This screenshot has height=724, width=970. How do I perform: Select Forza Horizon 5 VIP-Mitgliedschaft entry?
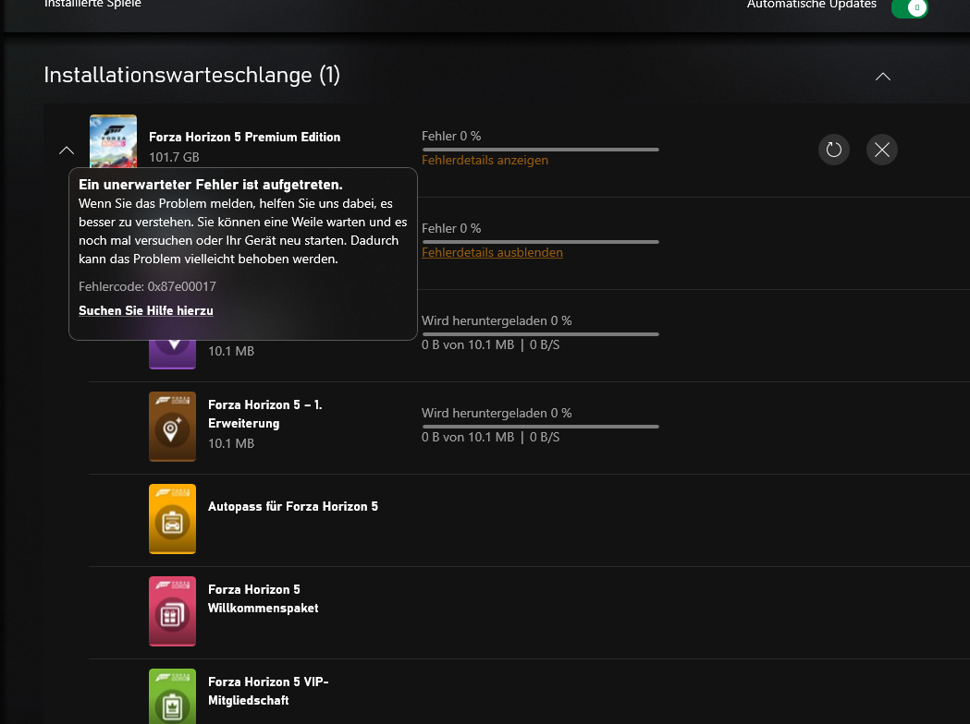click(268, 691)
